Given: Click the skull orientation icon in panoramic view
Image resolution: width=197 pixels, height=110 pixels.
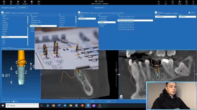Looking at the screenshot, I should click(x=121, y=97).
